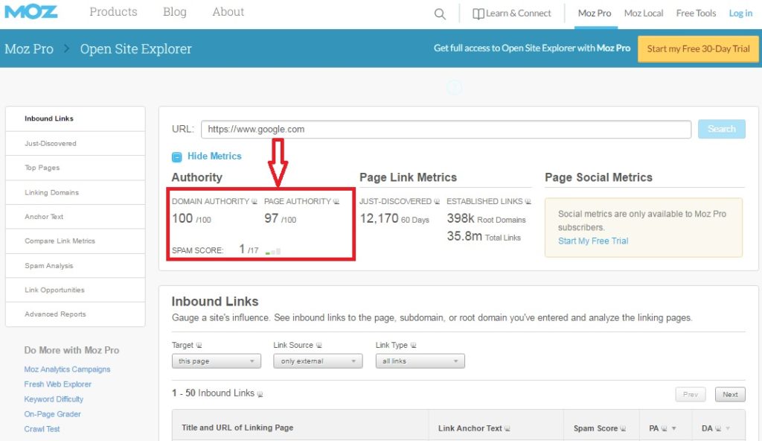
Task: Open the On-Page Grader link
Action: (53, 414)
